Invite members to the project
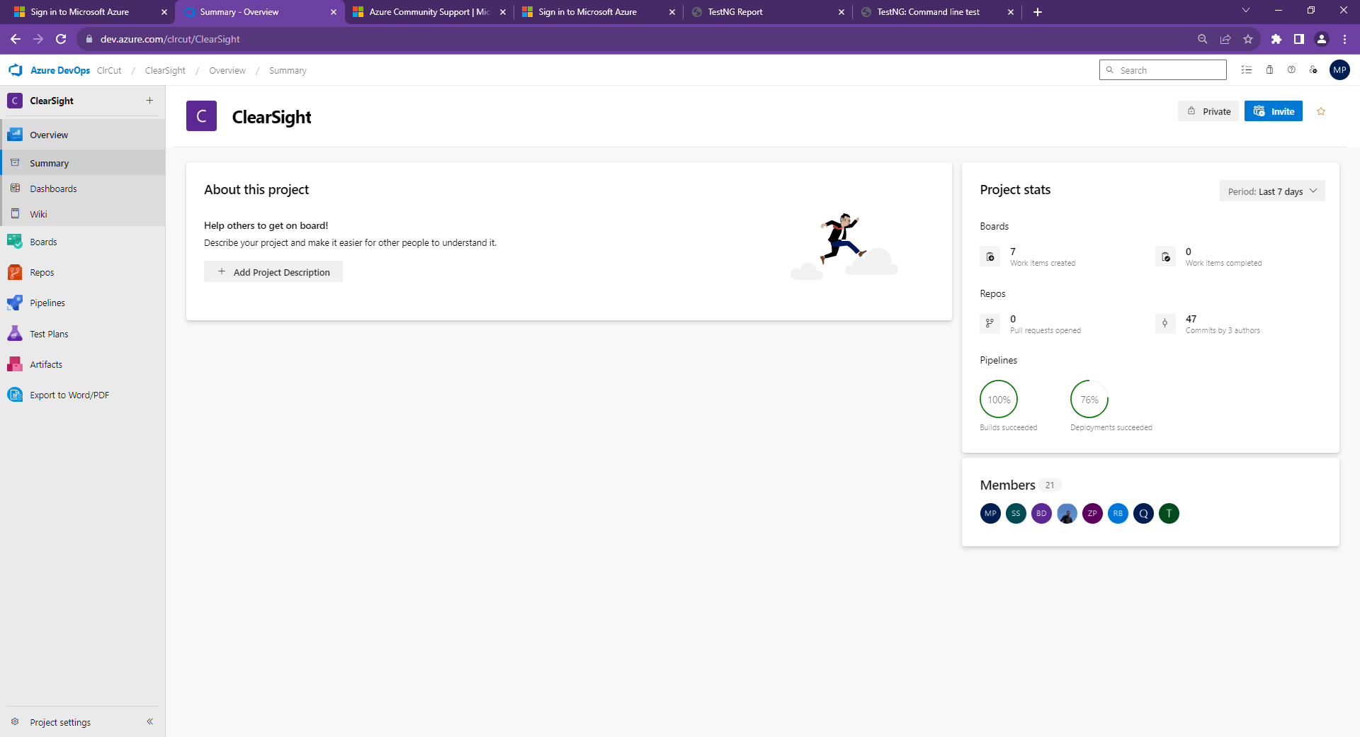The width and height of the screenshot is (1360, 737). pyautogui.click(x=1274, y=111)
